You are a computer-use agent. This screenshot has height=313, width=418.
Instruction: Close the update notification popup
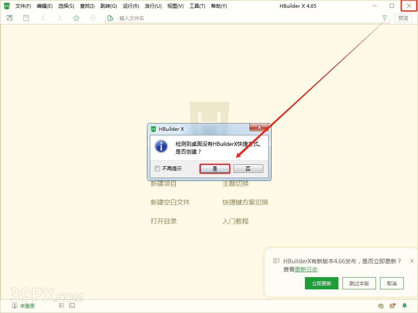tap(412, 261)
